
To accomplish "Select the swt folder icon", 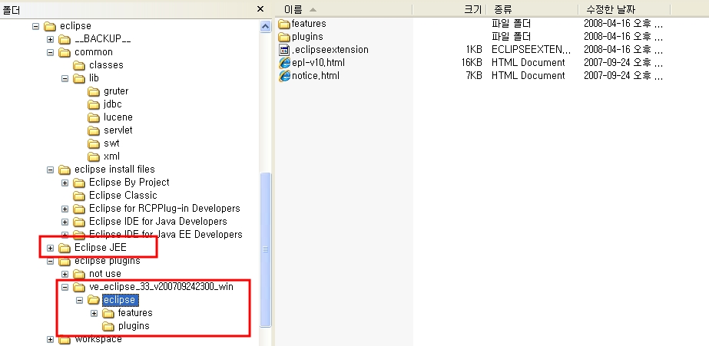I will pos(94,144).
